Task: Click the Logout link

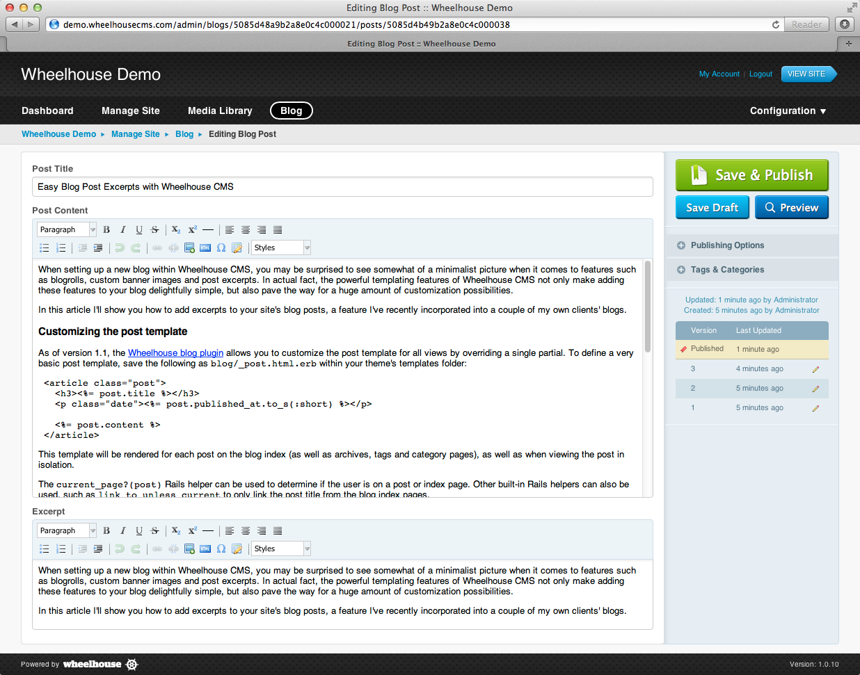Action: pos(761,74)
